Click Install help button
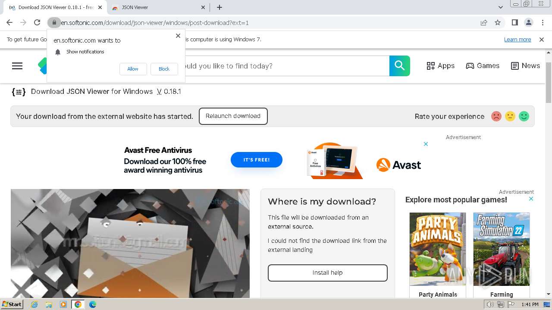Screen dimensions: 552x310 [x=328, y=273]
